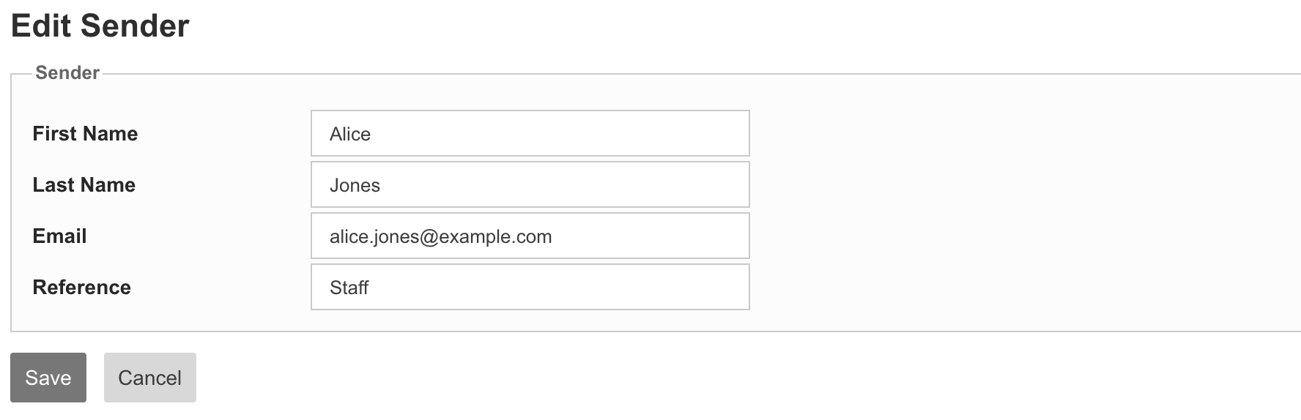Click the "Jones" value text
Screen dimensions: 1301x420
[x=355, y=185]
